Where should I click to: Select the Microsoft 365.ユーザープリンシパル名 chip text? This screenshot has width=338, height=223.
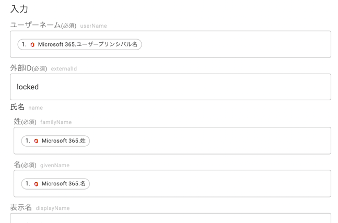(x=88, y=44)
